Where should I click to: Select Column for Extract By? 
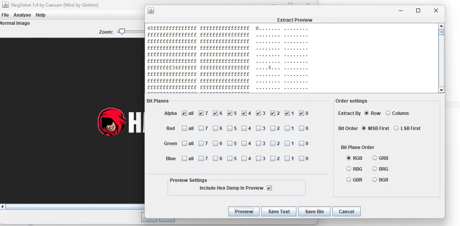(388, 113)
